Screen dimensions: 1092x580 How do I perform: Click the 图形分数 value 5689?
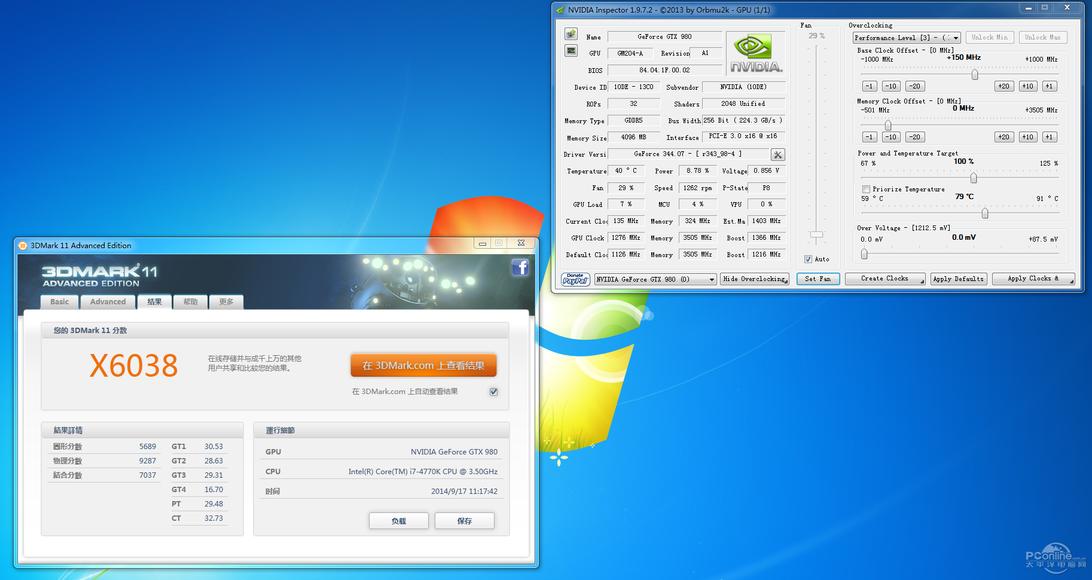tap(148, 447)
